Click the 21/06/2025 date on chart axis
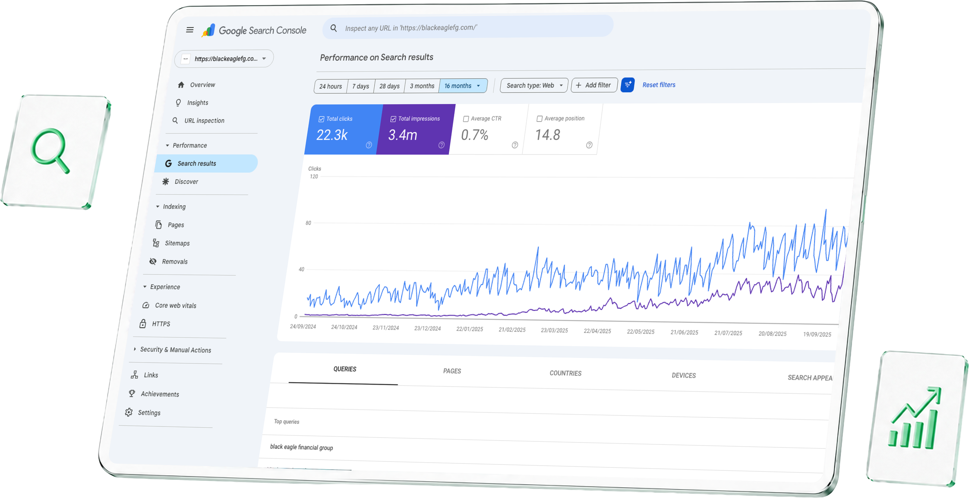The height and width of the screenshot is (498, 969). pyautogui.click(x=684, y=332)
